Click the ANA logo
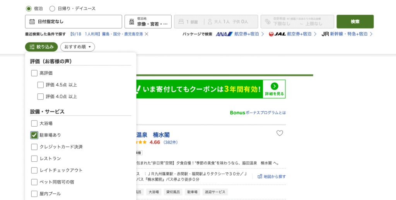The image size is (396, 200). pyautogui.click(x=224, y=34)
